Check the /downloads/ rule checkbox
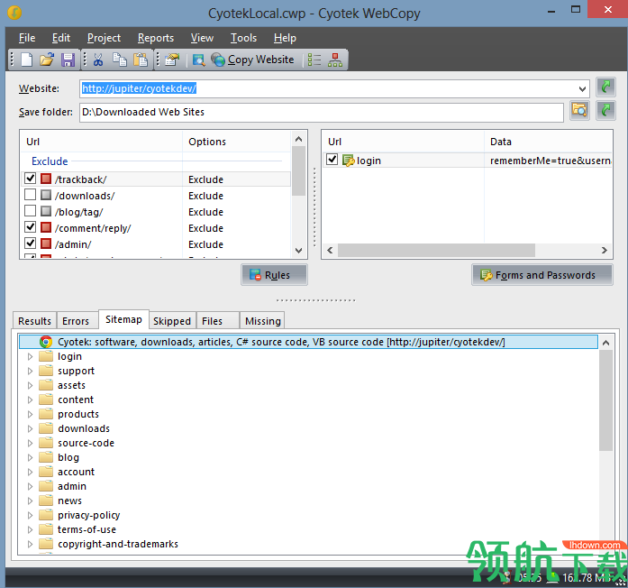Image resolution: width=628 pixels, height=588 pixels. pos(30,195)
